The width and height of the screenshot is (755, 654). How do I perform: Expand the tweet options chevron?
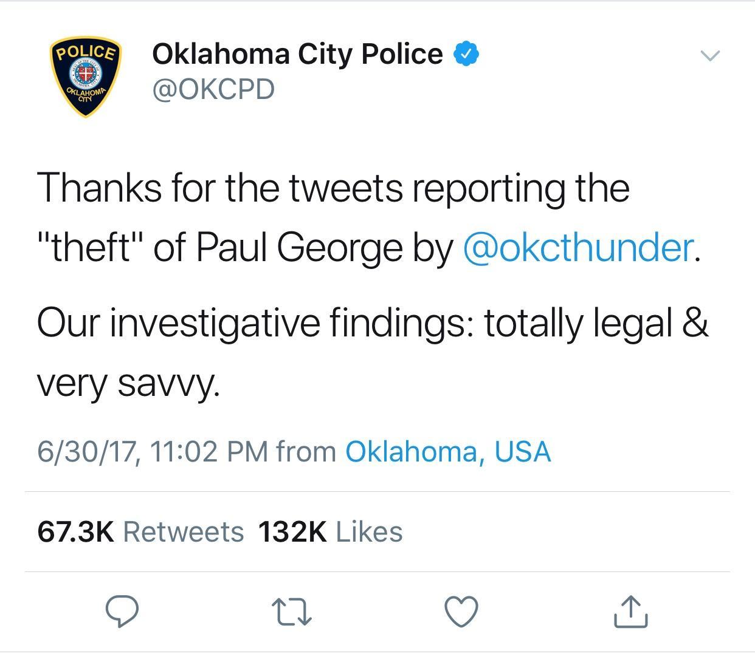click(710, 55)
